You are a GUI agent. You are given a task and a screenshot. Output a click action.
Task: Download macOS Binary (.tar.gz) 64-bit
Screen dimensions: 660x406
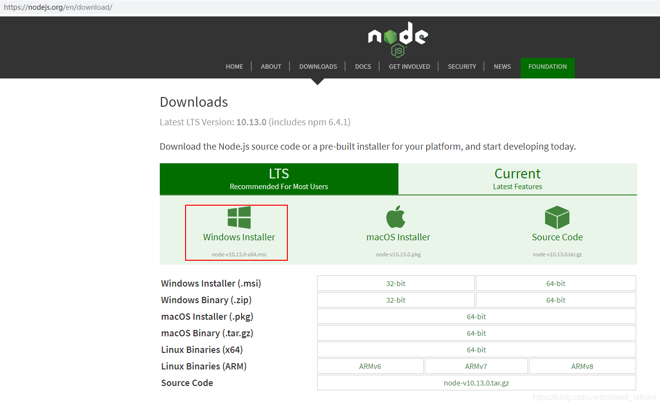[476, 333]
